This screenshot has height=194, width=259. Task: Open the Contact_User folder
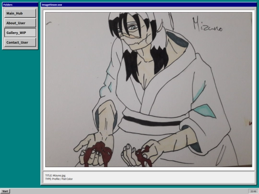[x=20, y=43]
